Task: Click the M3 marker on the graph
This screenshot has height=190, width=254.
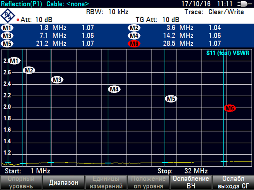Action: 58,80
